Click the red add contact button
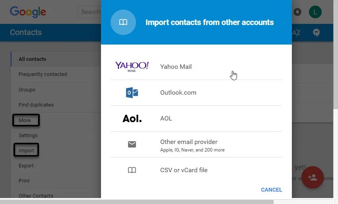This screenshot has height=204, width=338. 313,177
